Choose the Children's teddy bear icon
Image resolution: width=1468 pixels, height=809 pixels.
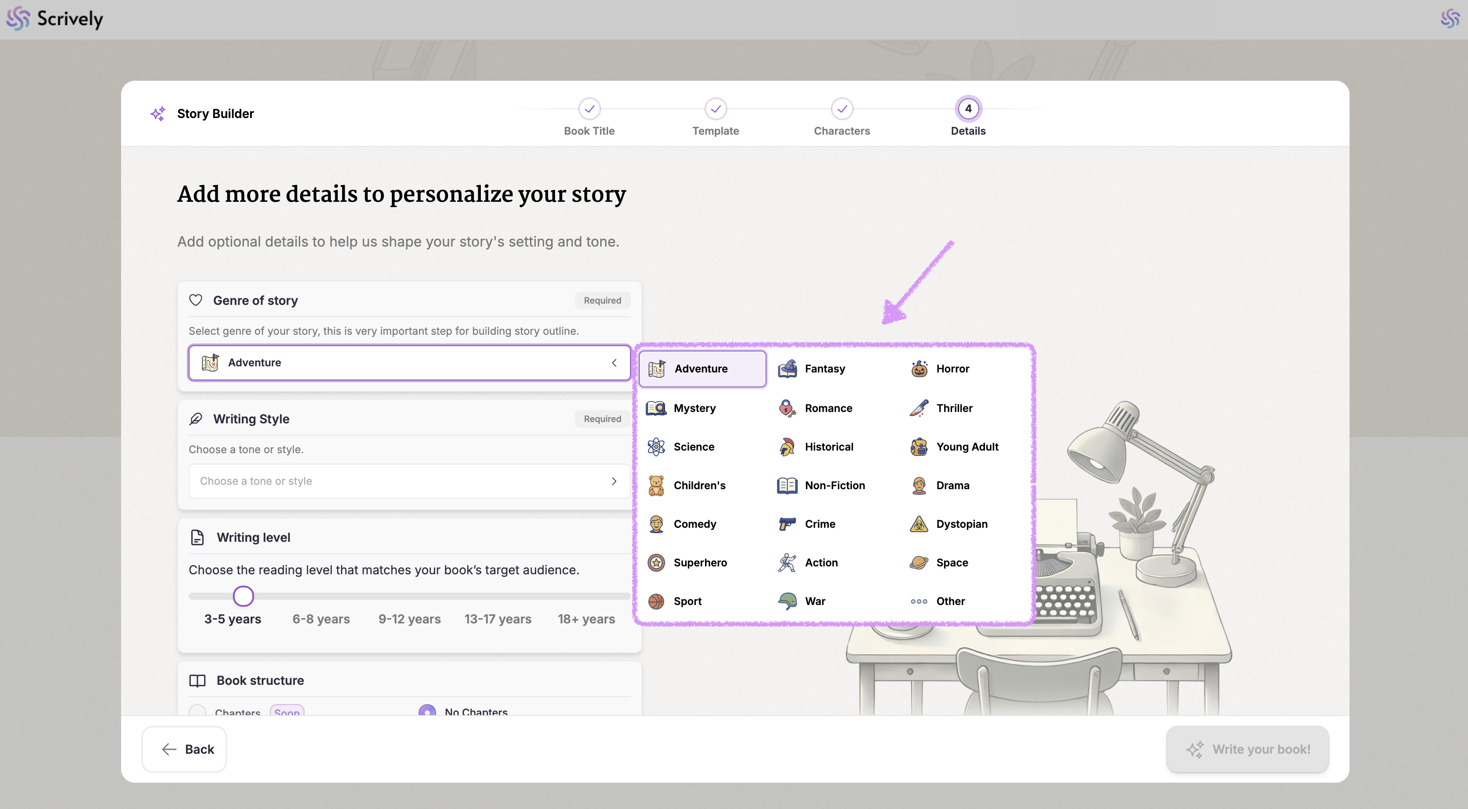pos(656,485)
